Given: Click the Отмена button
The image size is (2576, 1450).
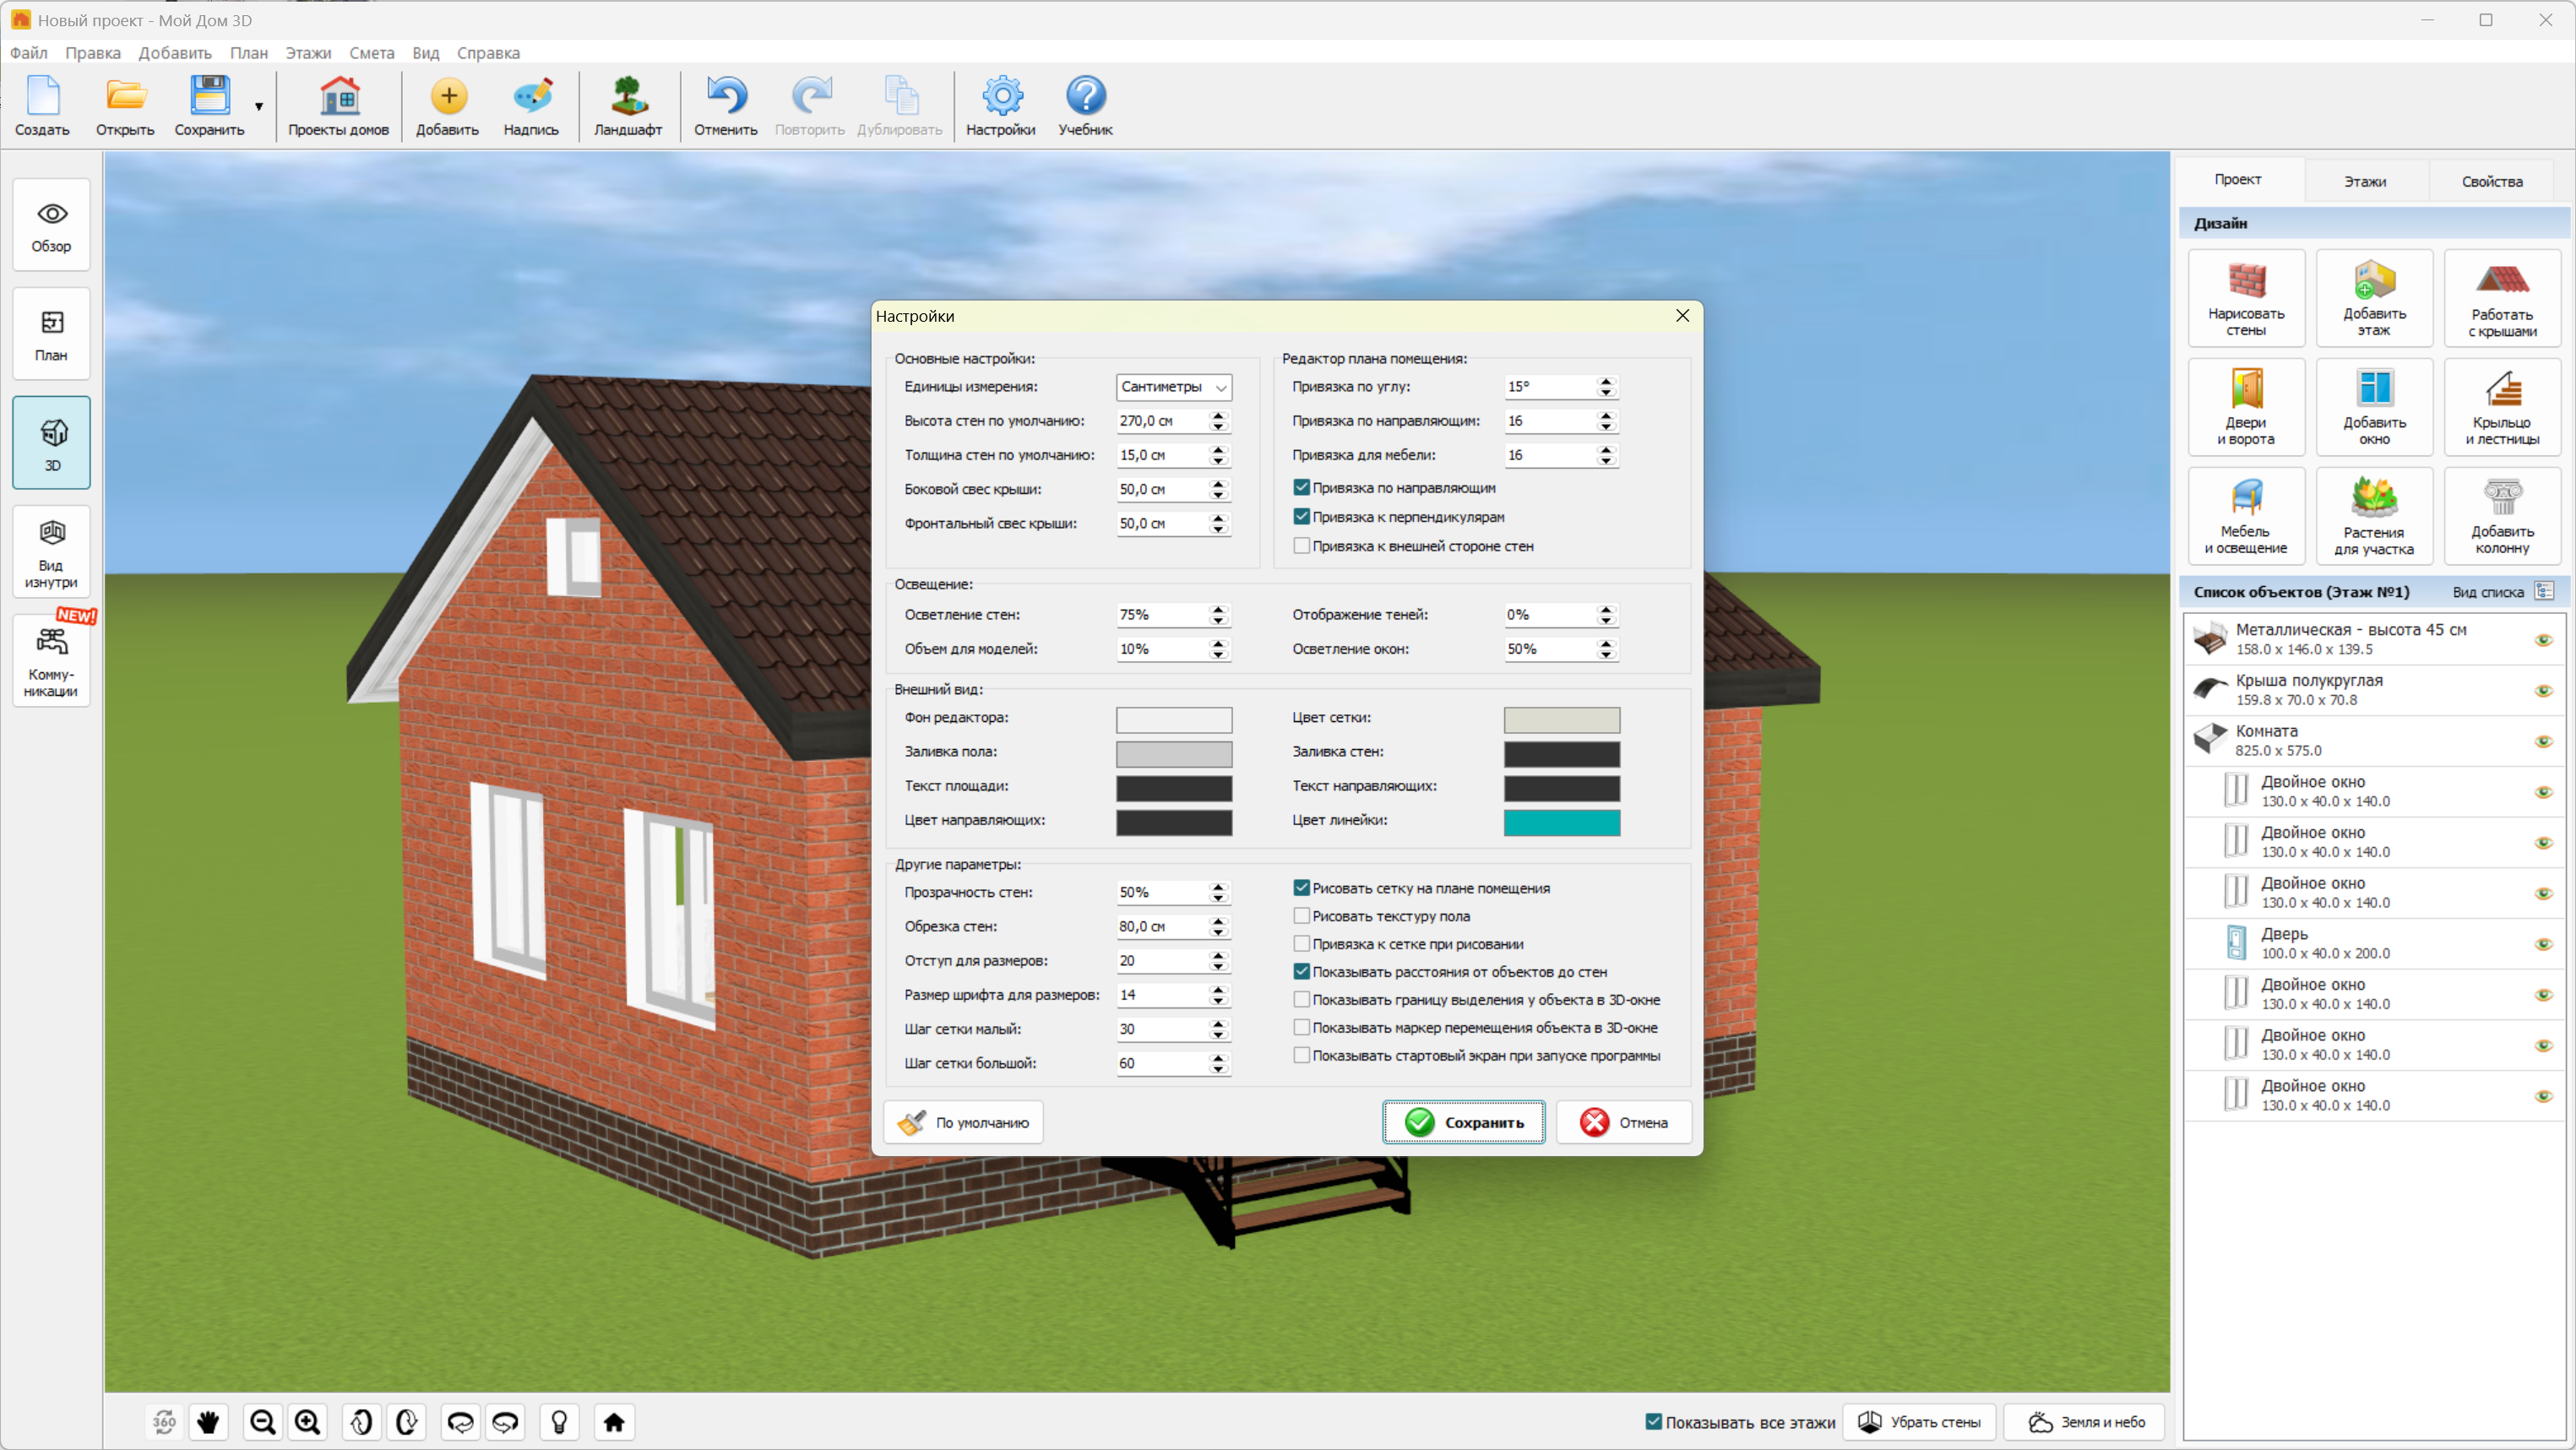Looking at the screenshot, I should pyautogui.click(x=1623, y=1122).
